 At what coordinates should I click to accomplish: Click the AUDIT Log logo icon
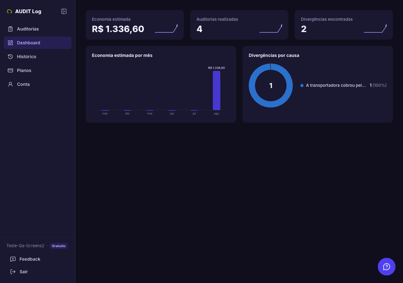tap(9, 11)
